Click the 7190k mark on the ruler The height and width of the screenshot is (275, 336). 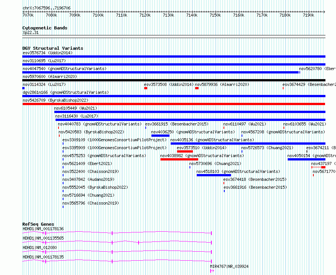click(308, 15)
